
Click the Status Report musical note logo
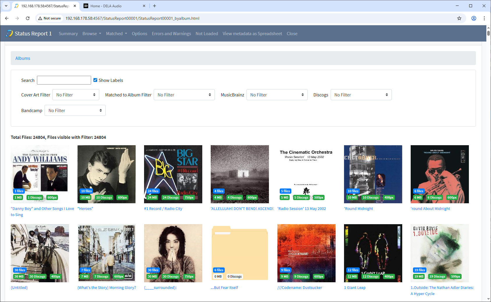point(9,34)
